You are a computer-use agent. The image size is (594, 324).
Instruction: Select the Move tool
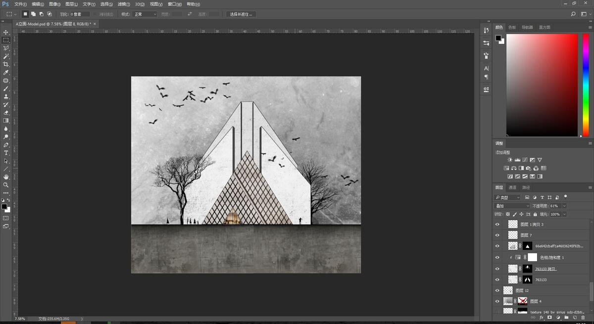pos(6,32)
